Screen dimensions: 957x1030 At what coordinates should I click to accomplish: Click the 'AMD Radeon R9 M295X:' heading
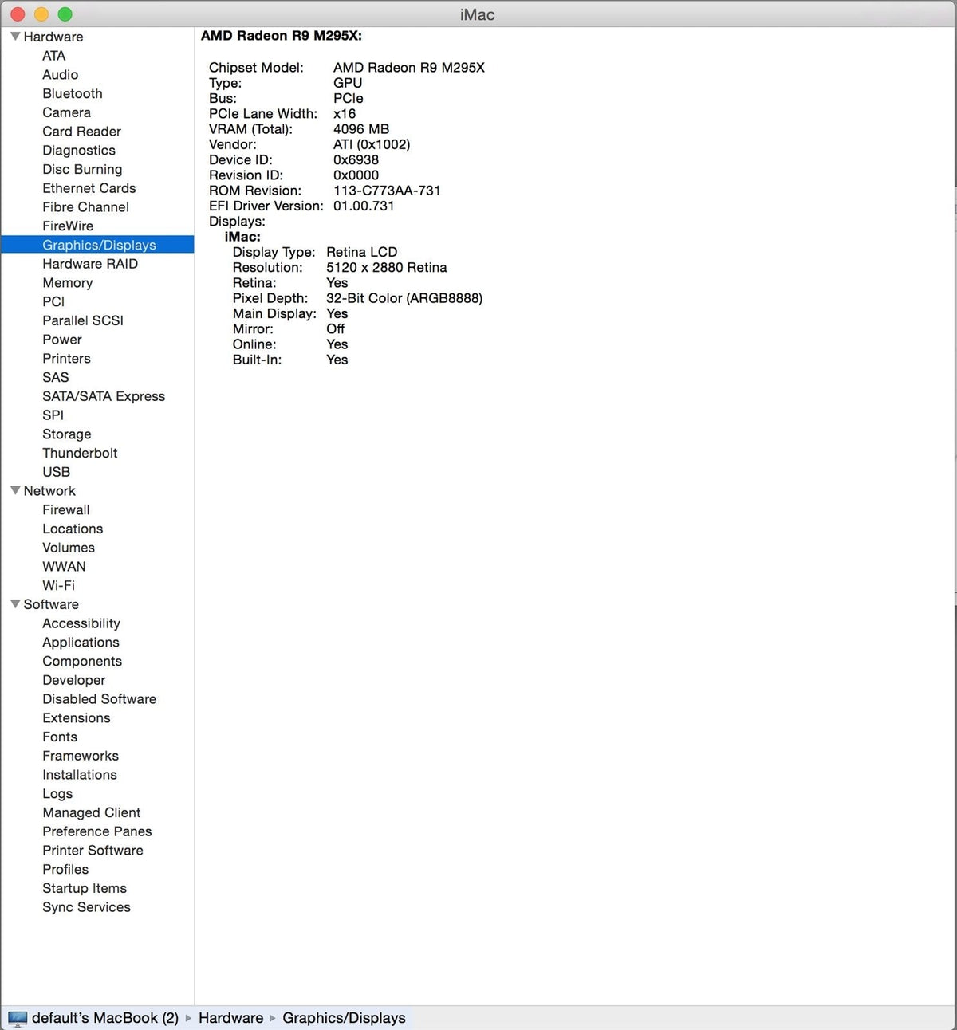(282, 36)
